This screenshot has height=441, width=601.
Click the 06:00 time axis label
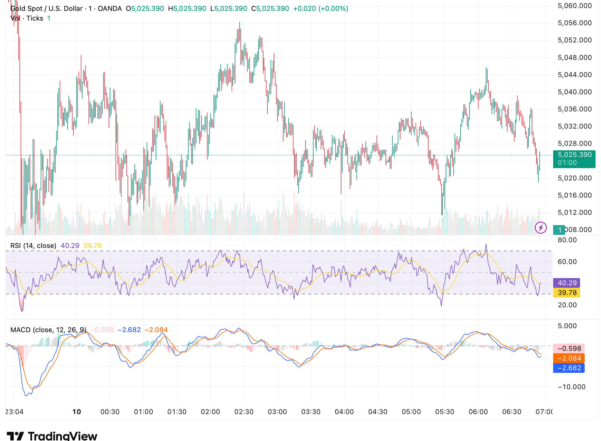coord(478,412)
